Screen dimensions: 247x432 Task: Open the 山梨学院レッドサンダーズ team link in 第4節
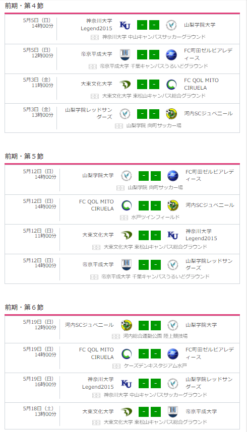(x=89, y=113)
